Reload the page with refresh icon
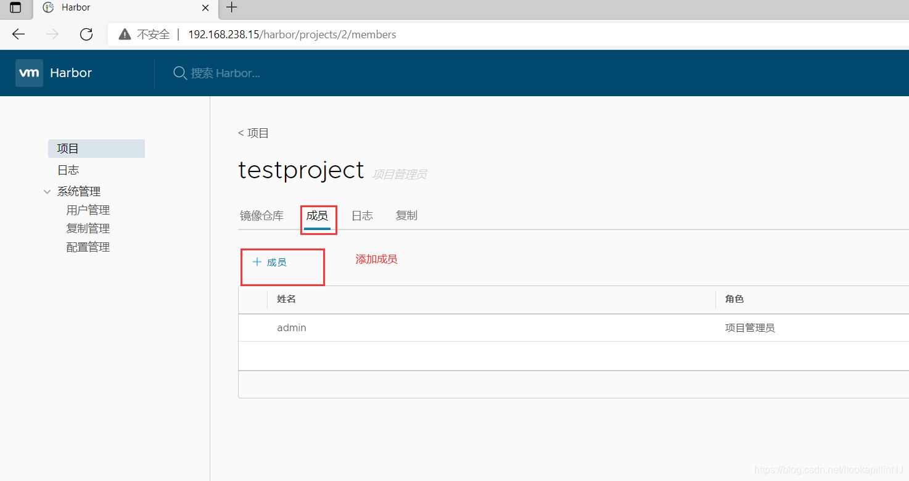 [86, 35]
